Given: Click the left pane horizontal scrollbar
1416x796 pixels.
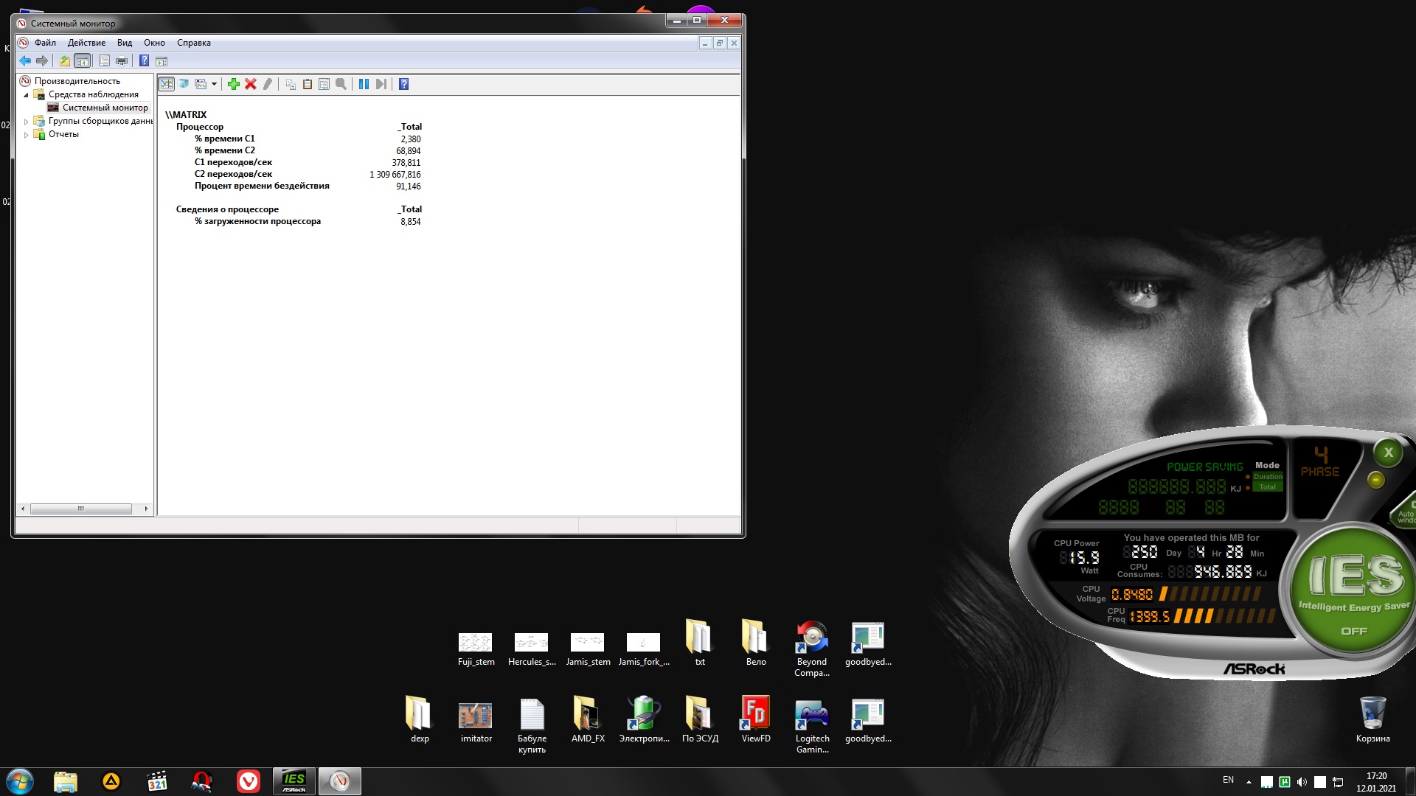Looking at the screenshot, I should (81, 509).
